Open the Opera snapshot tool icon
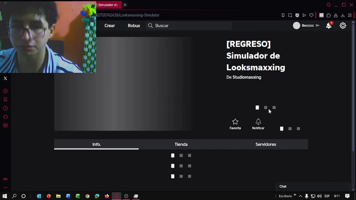Viewport: 356px width, 200px height. (290, 15)
